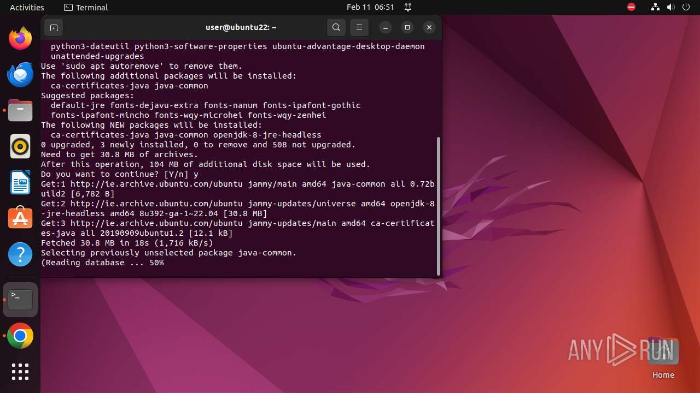Open the power menu icon

click(x=686, y=8)
